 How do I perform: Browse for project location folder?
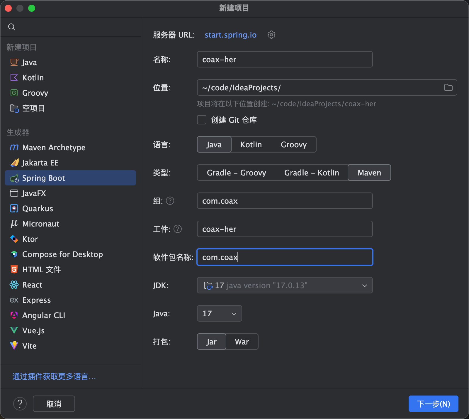(448, 87)
